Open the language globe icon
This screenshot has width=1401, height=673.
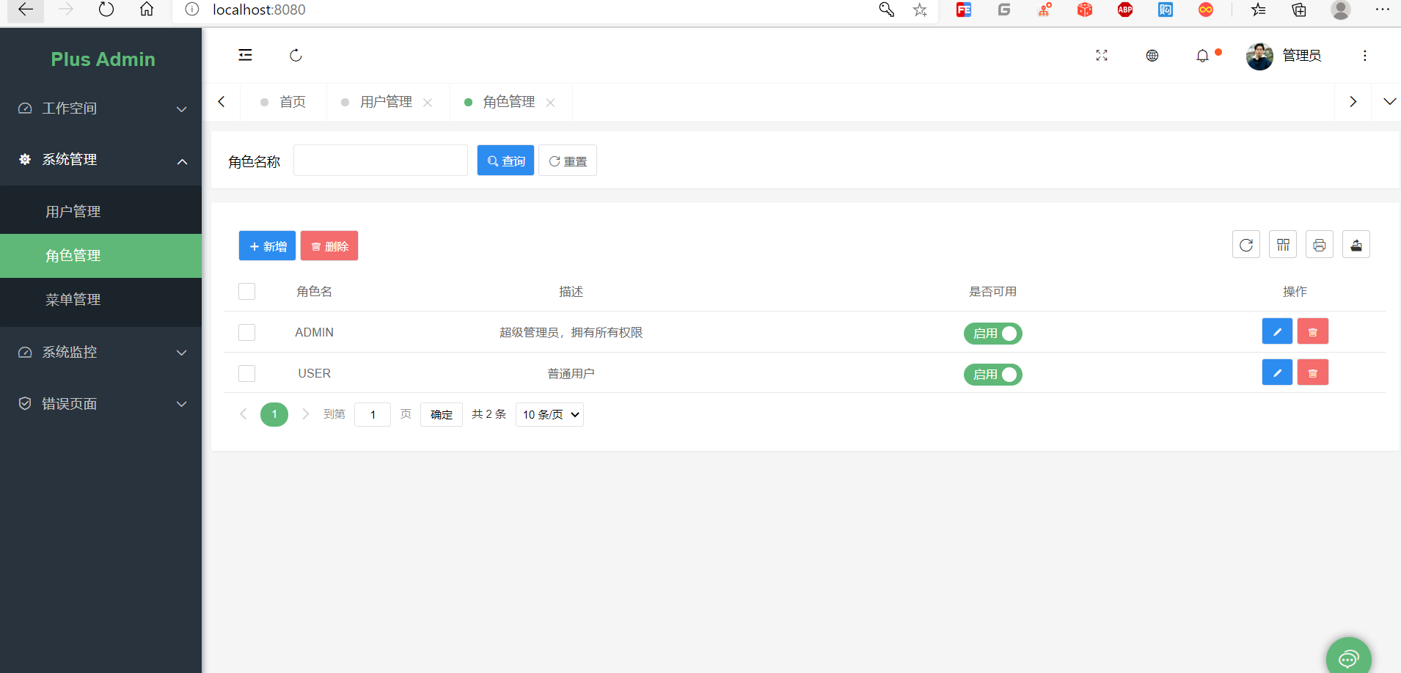coord(1152,56)
